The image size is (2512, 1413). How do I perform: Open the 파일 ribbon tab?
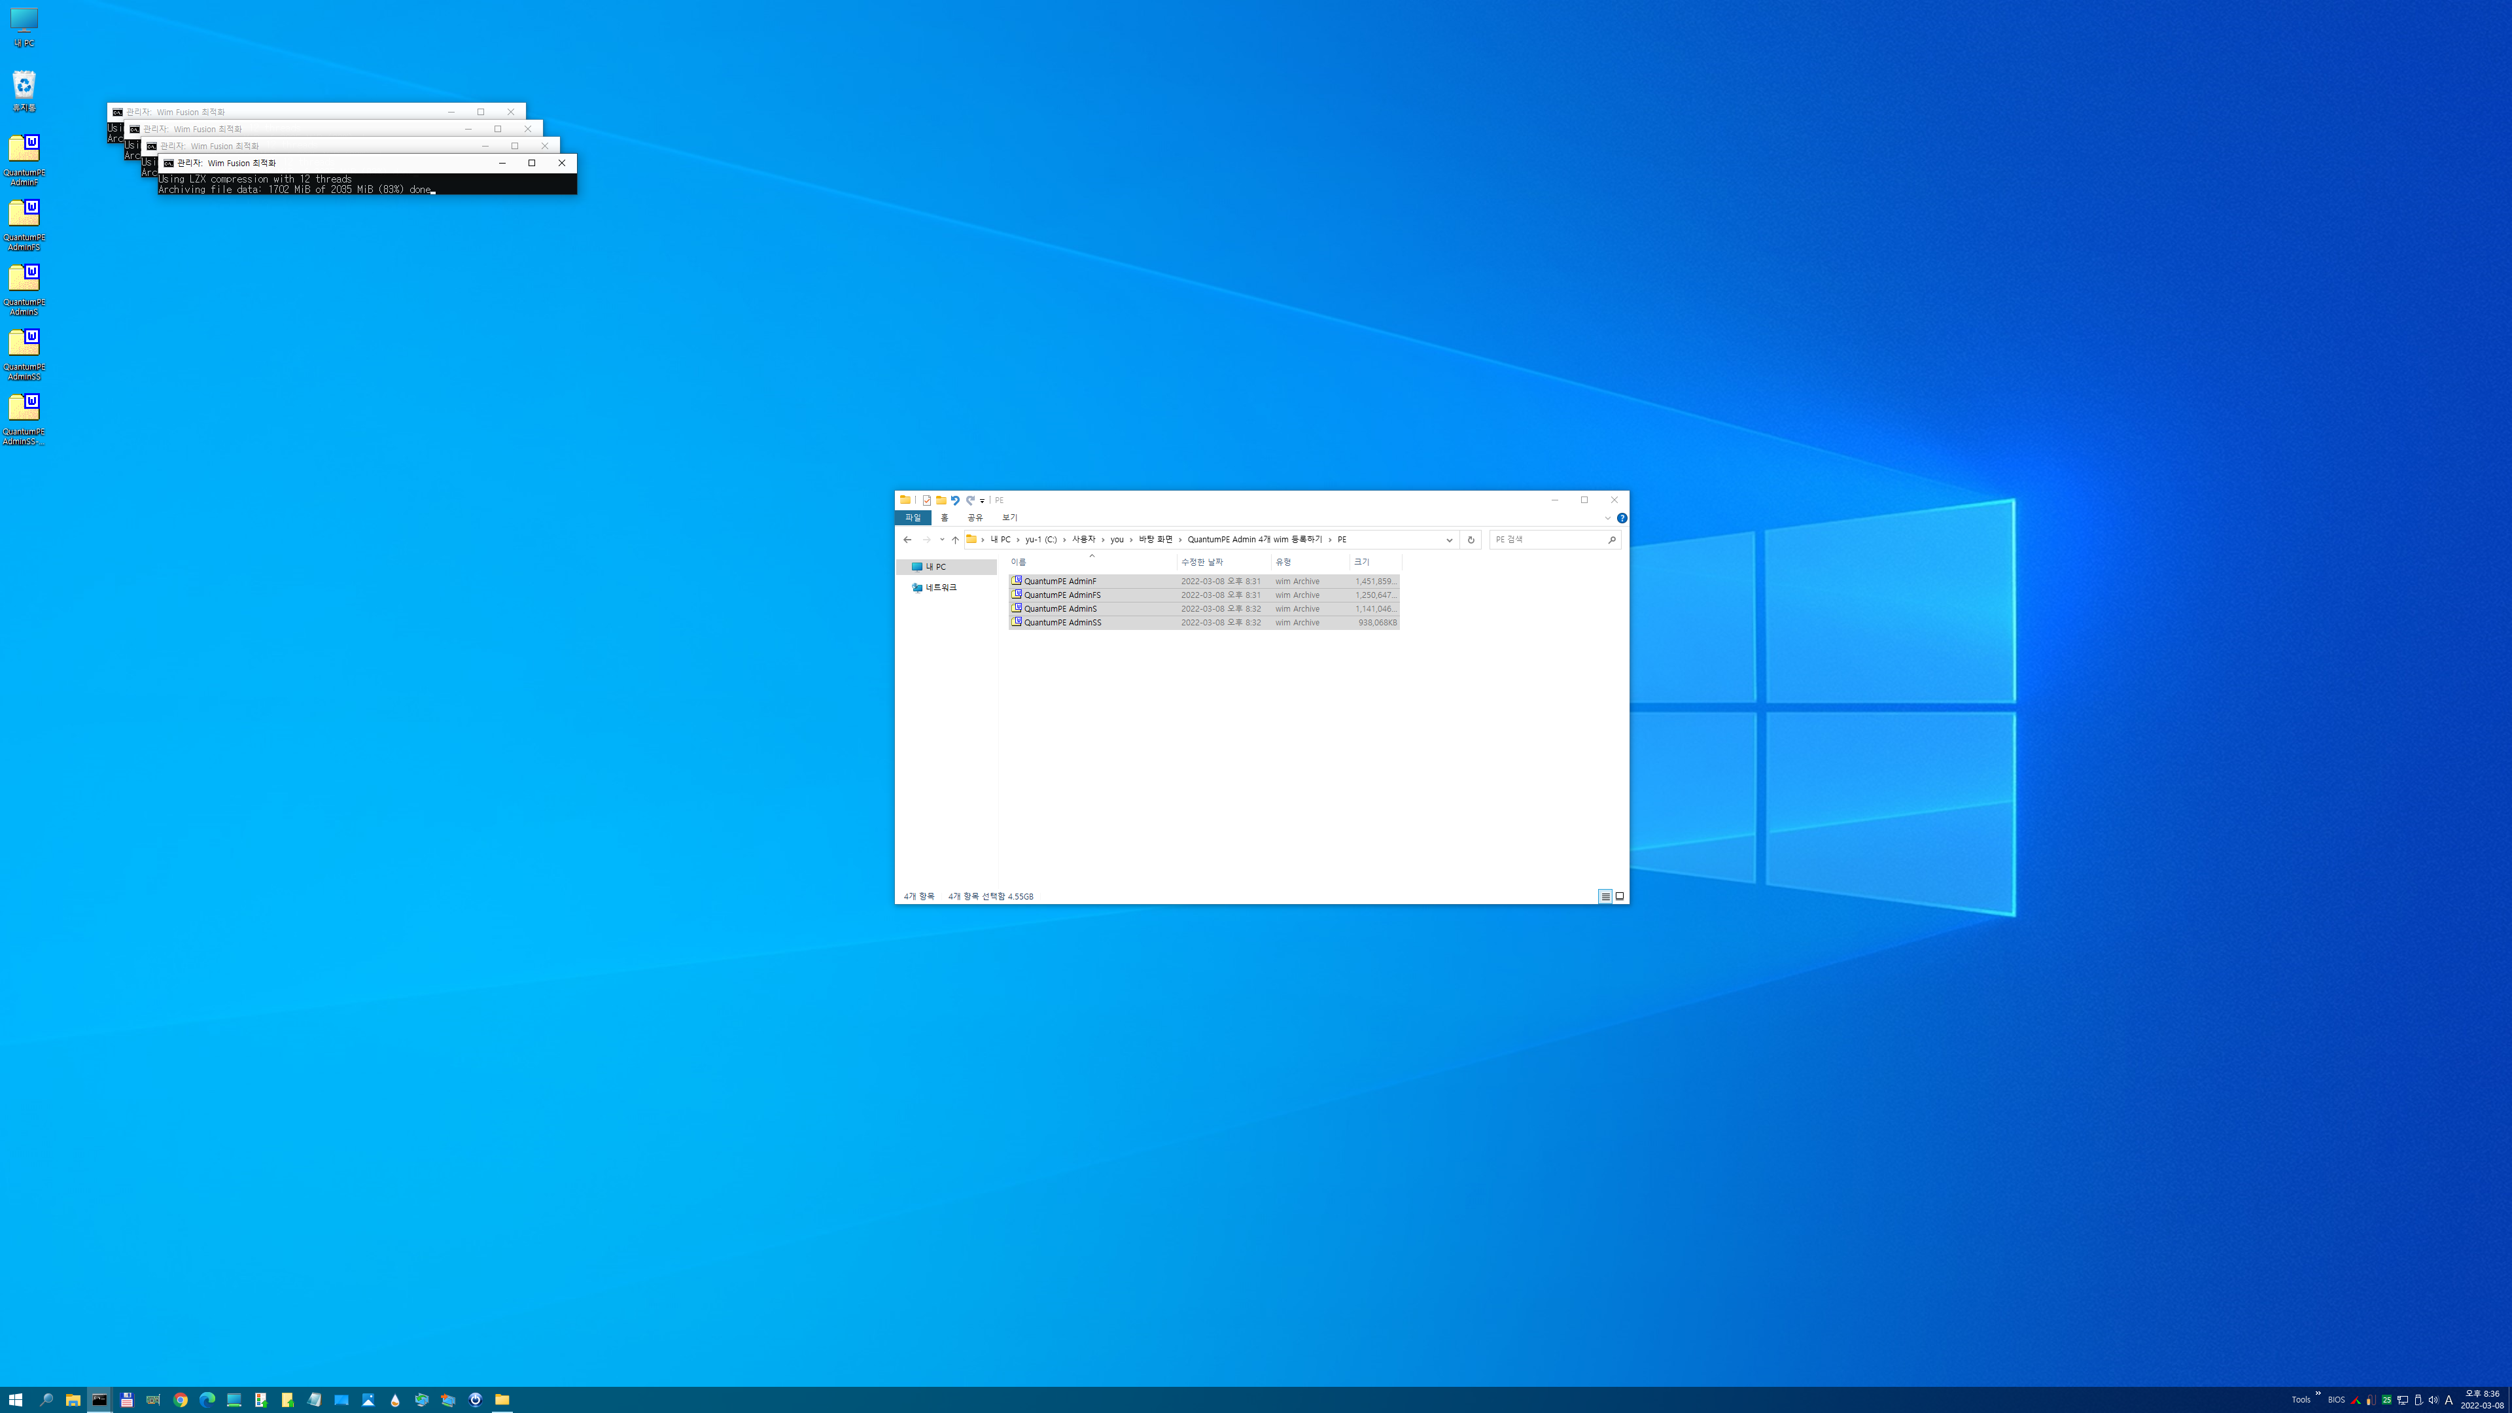click(x=913, y=518)
